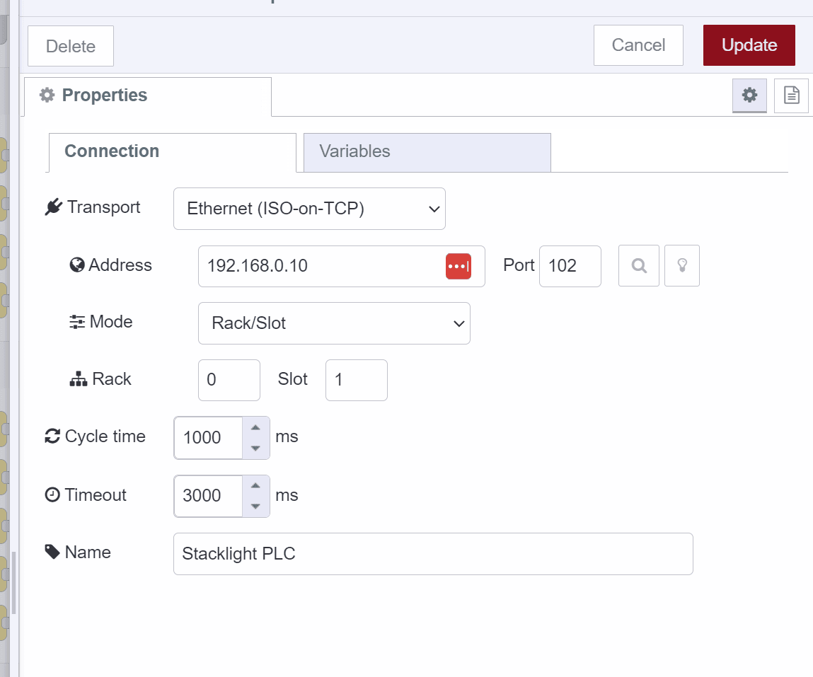Click the plug icon beside Transport
This screenshot has width=813, height=677.
click(x=51, y=207)
